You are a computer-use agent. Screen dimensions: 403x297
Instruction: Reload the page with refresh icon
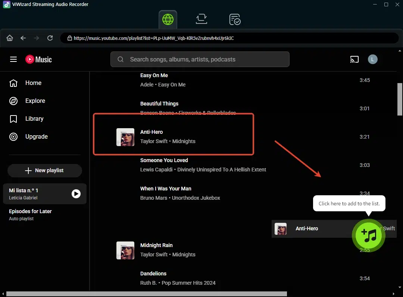point(50,38)
